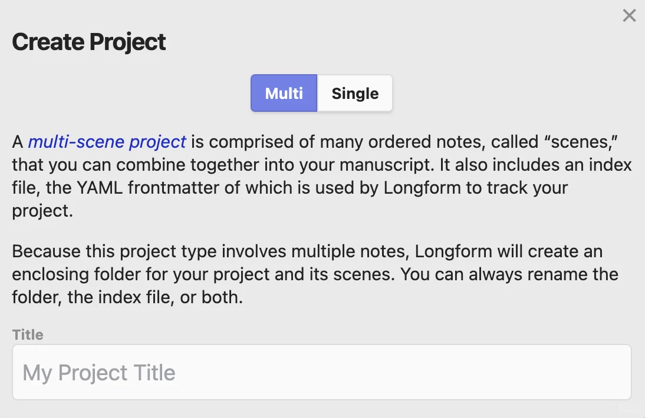This screenshot has height=418, width=645.
Task: Switch to Single project type
Action: (x=355, y=93)
